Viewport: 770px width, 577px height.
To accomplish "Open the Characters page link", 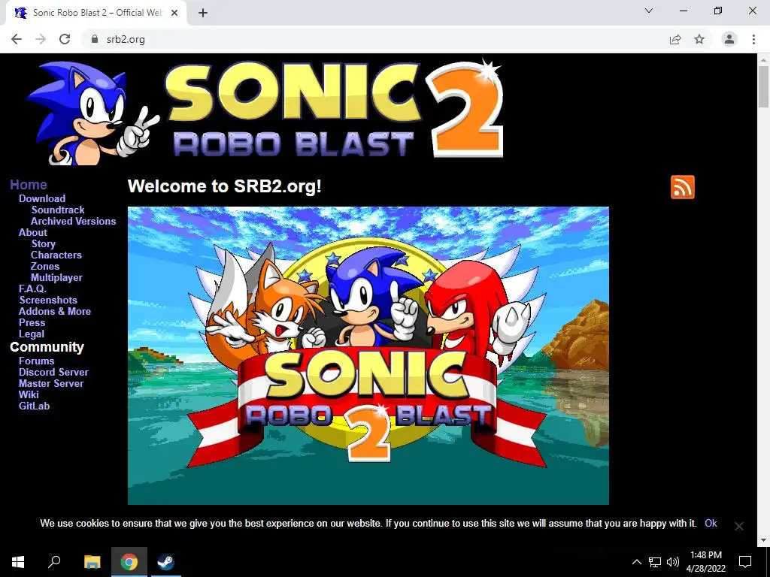I will pos(56,255).
